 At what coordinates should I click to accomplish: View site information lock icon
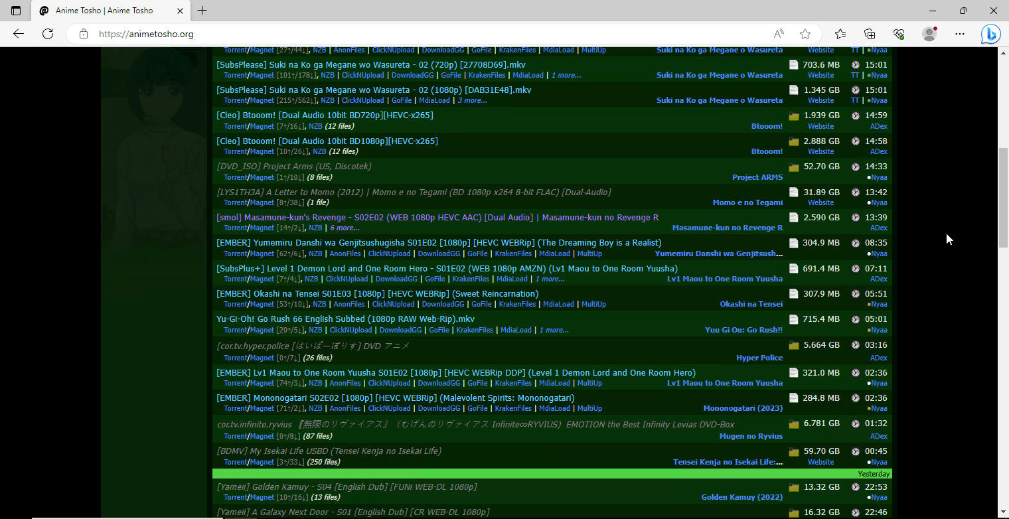pos(83,34)
